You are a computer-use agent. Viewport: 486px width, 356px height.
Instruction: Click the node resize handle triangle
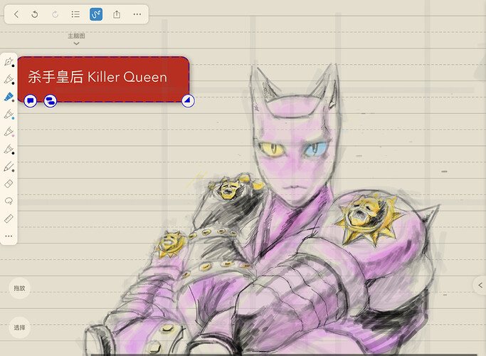click(x=188, y=101)
